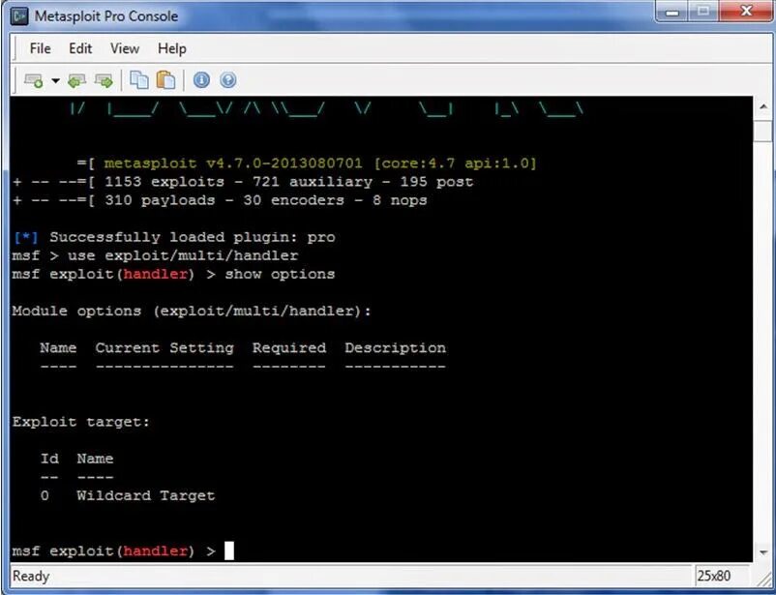This screenshot has width=776, height=595.
Task: Click the '310 payloads - 30 encoders' line
Action: click(221, 200)
